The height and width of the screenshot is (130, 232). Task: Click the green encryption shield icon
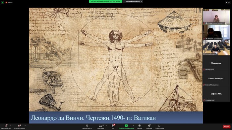tap(2, 3)
